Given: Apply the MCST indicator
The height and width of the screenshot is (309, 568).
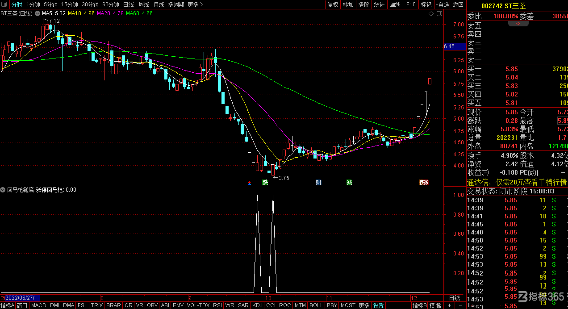Looking at the screenshot, I should (x=348, y=305).
